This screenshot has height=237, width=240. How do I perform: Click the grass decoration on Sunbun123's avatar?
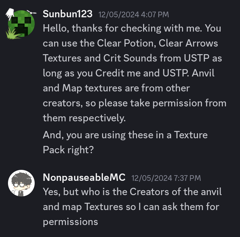point(12,34)
